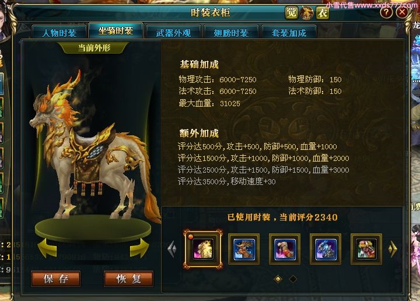This screenshot has height=301, width=420.
Task: Switch to 人物时装 tab
Action: click(59, 33)
